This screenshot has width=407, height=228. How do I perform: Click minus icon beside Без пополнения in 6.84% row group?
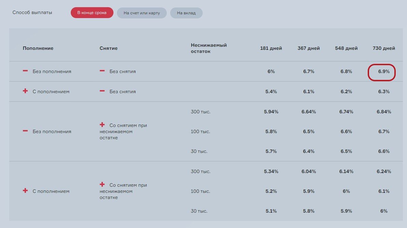(x=25, y=131)
